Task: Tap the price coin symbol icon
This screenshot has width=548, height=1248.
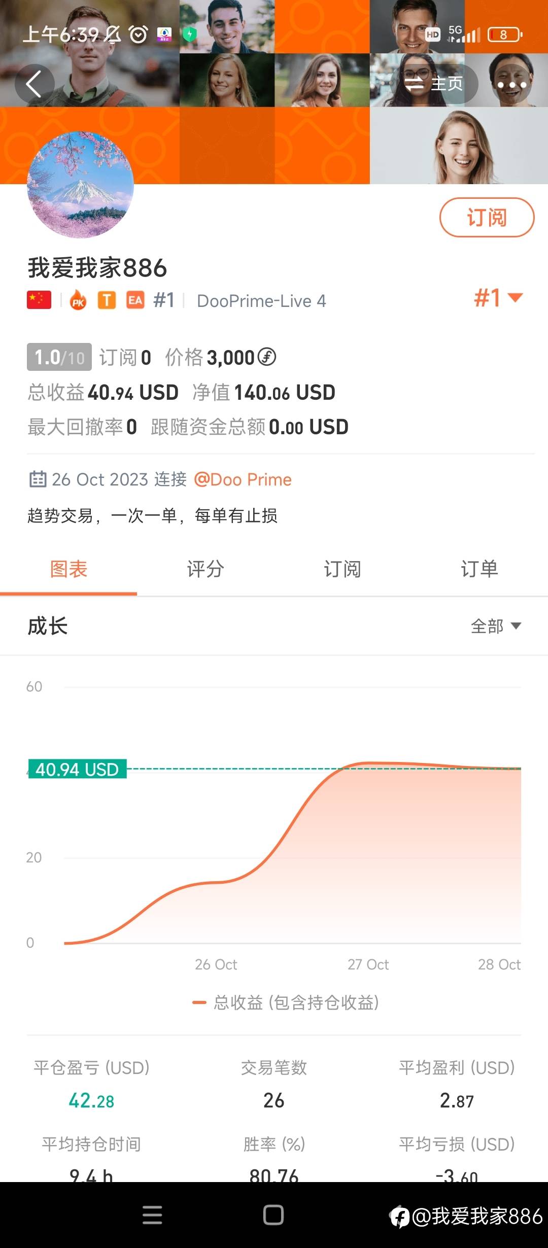Action: 267,357
